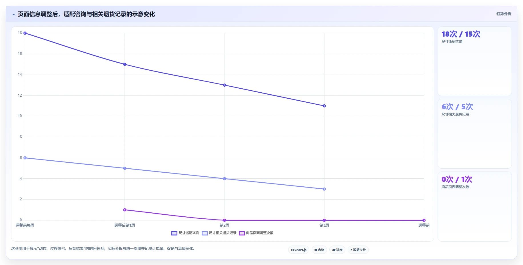Click the 尺寸适配咨询 point at value 18
The width and height of the screenshot is (523, 265).
(x=25, y=33)
